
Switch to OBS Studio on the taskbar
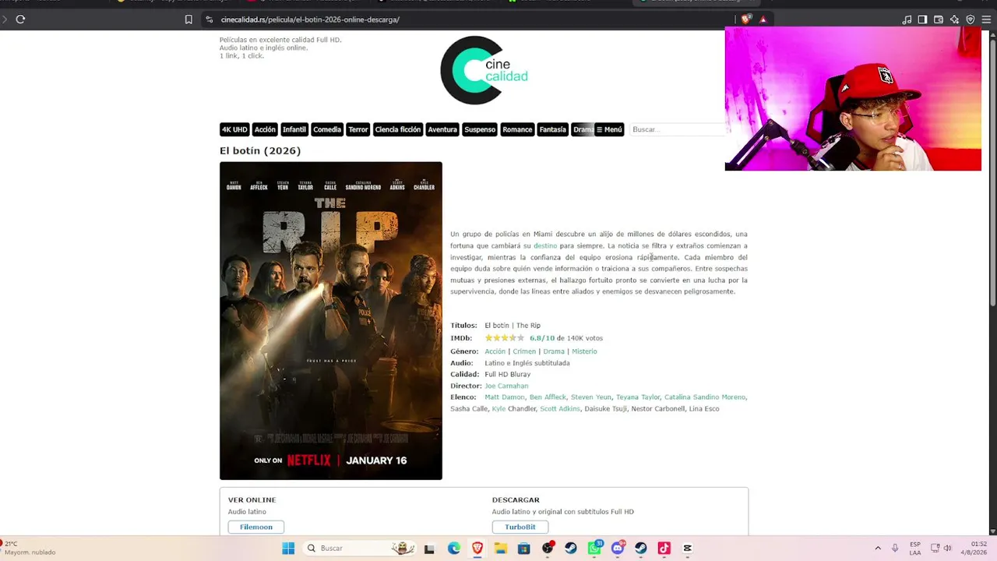548,549
